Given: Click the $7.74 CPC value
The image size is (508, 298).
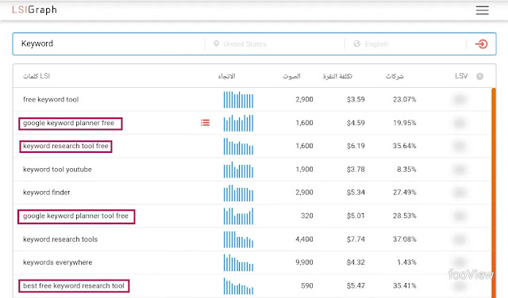Looking at the screenshot, I should click(x=356, y=239).
